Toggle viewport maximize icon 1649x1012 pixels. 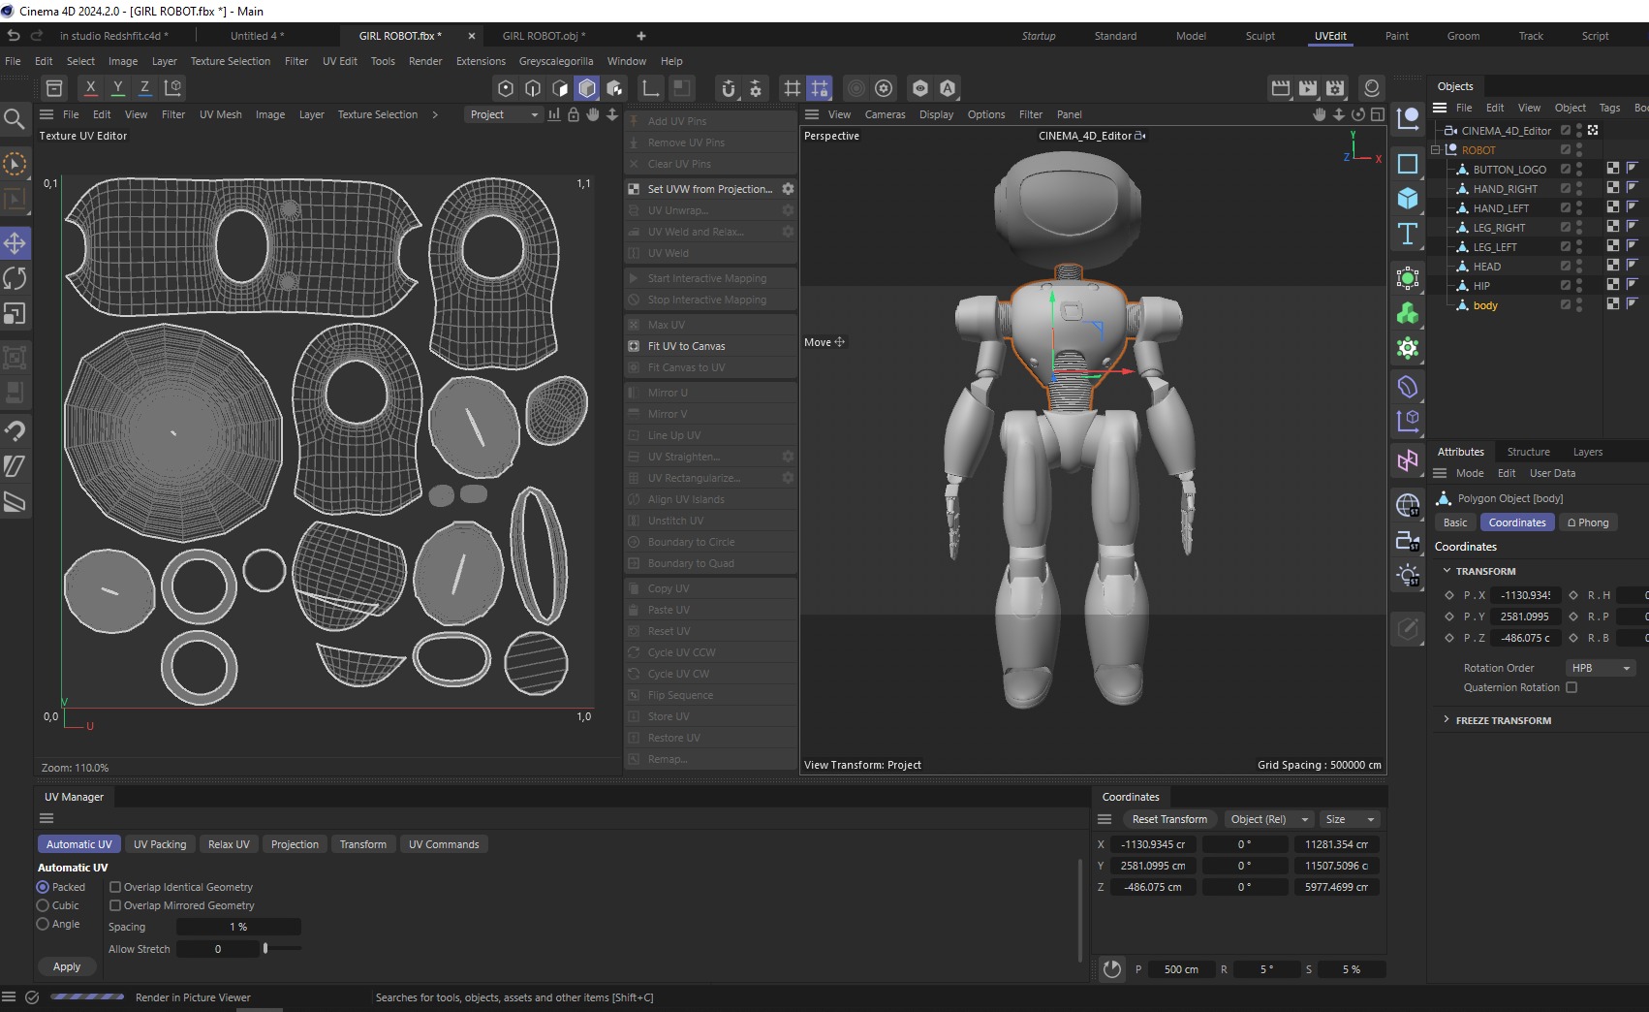pyautogui.click(x=1378, y=114)
